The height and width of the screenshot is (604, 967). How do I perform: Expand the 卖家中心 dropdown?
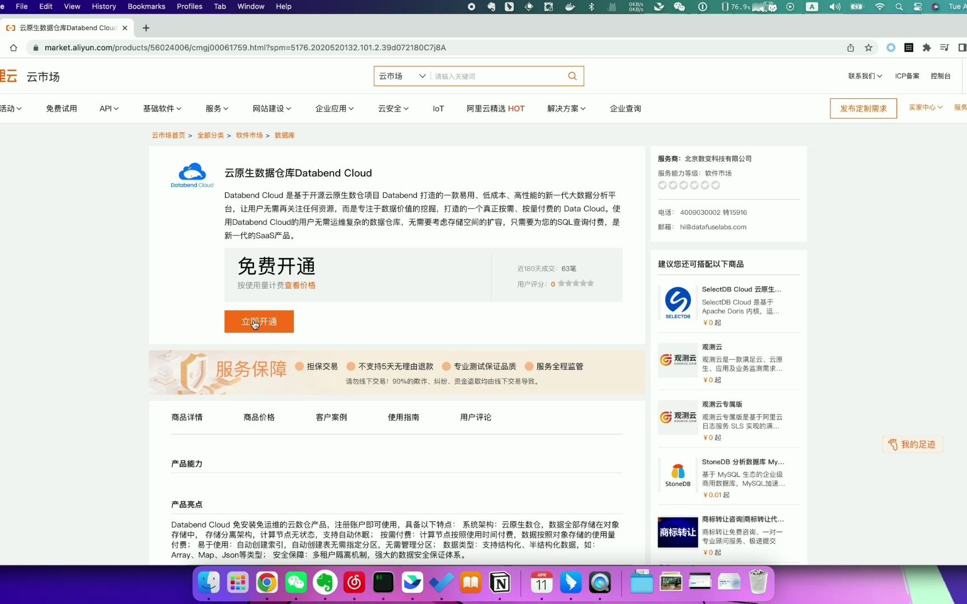926,107
